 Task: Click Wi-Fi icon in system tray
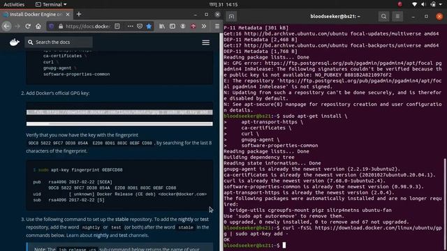pyautogui.click(x=415, y=4)
